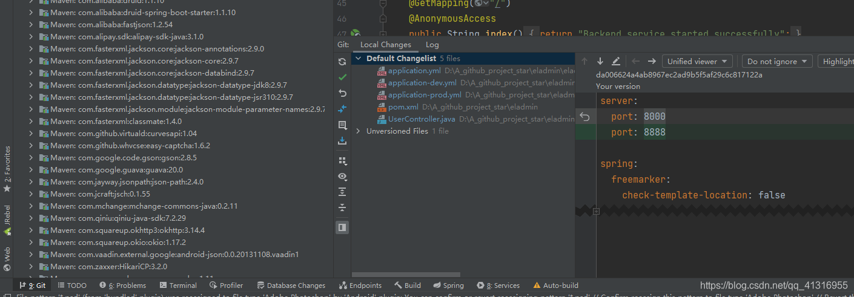Click the Shelve silently download icon
Image resolution: width=854 pixels, height=297 pixels.
pyautogui.click(x=342, y=141)
